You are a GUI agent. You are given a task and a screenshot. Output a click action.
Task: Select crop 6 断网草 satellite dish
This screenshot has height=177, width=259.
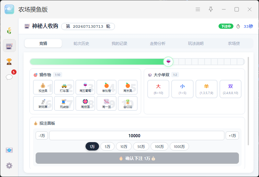[x=43, y=103]
